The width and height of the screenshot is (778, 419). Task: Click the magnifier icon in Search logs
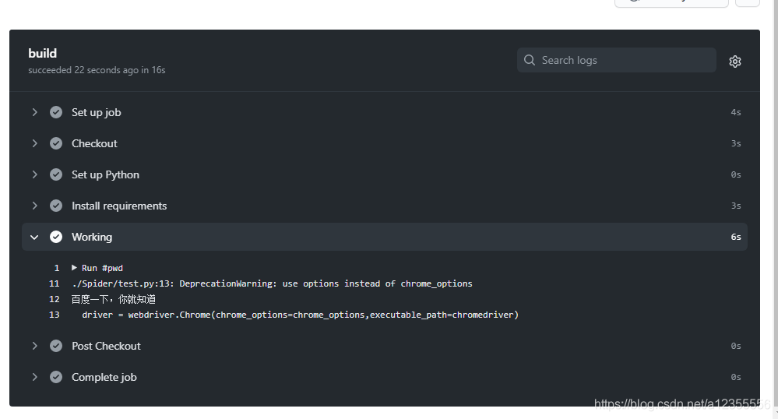point(530,60)
